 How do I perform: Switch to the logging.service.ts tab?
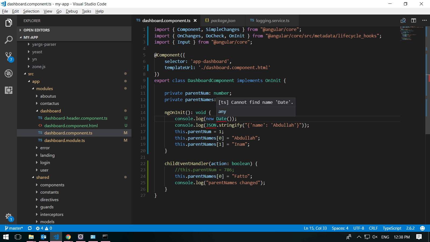(272, 20)
